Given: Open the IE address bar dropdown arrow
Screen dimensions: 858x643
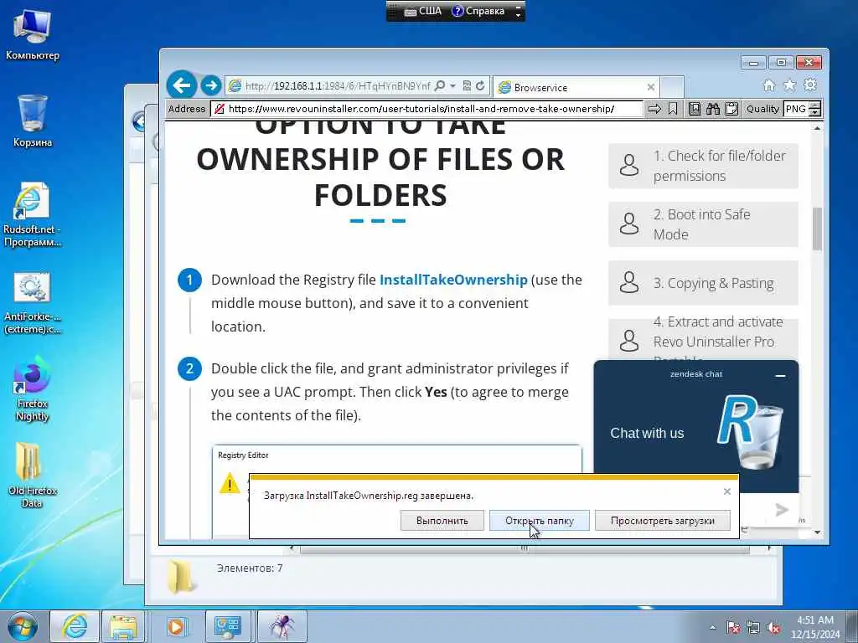Looking at the screenshot, I should [452, 86].
